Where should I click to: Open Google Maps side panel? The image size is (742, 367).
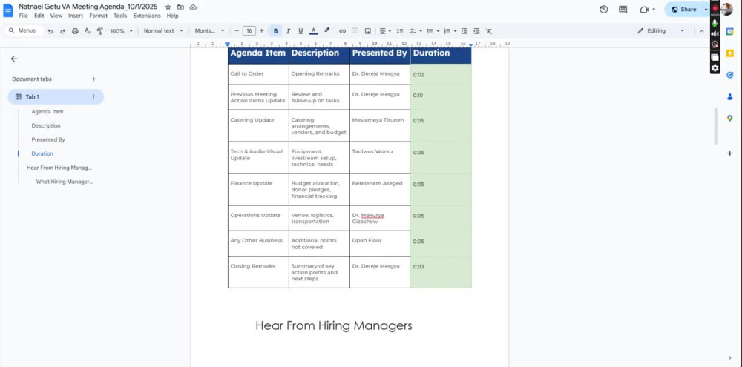[x=729, y=118]
